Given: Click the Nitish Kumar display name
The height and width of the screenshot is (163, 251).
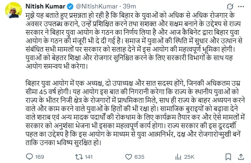Looking at the screenshot, I should pyautogui.click(x=45, y=6).
